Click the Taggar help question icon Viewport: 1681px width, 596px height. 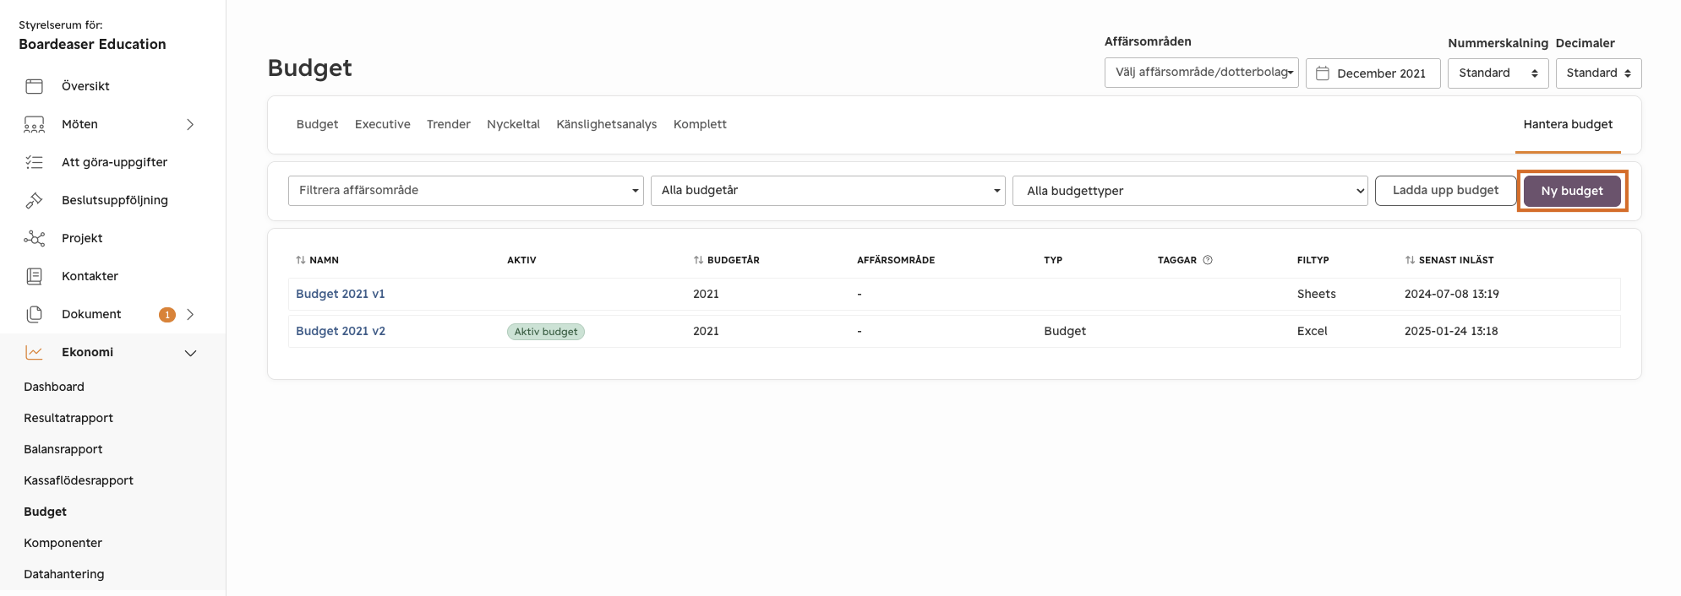click(1208, 260)
